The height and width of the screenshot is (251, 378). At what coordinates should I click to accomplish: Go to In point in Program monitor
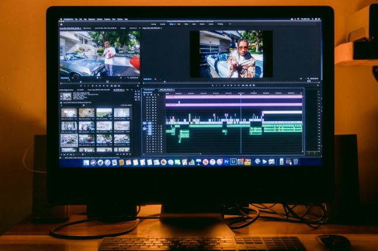[x=224, y=85]
